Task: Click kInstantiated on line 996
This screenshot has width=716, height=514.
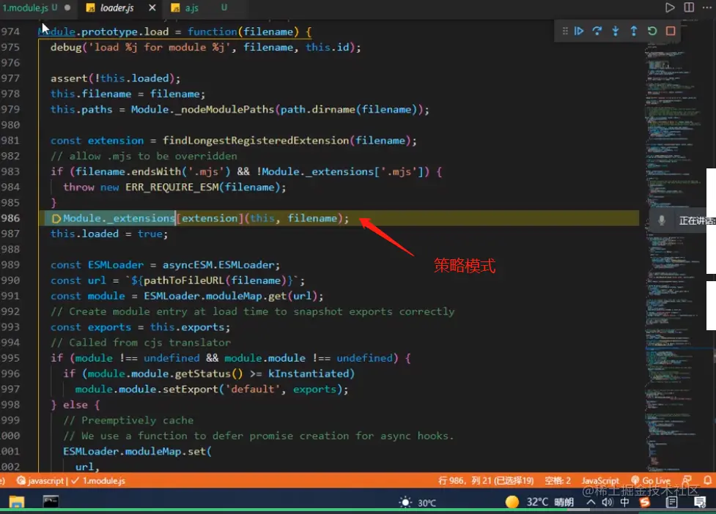Action: click(309, 374)
